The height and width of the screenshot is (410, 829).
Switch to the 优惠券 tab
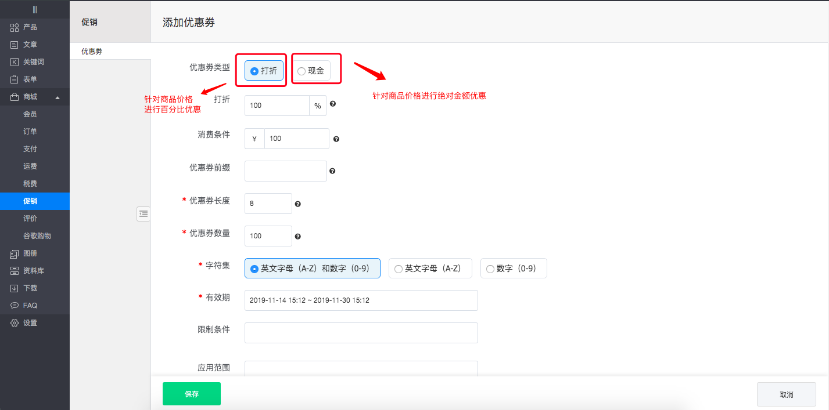92,52
